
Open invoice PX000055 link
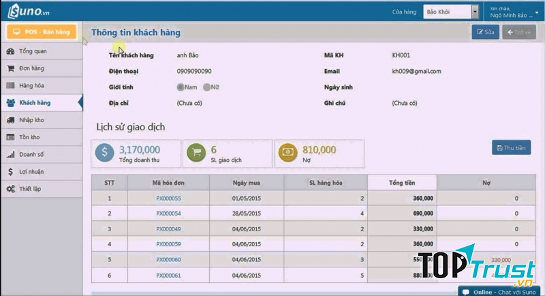click(x=168, y=198)
